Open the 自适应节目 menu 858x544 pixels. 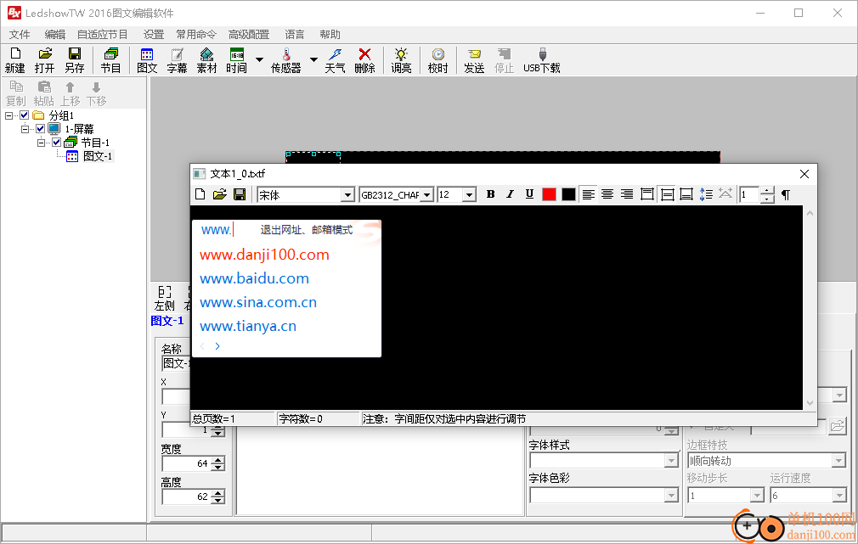coord(102,35)
